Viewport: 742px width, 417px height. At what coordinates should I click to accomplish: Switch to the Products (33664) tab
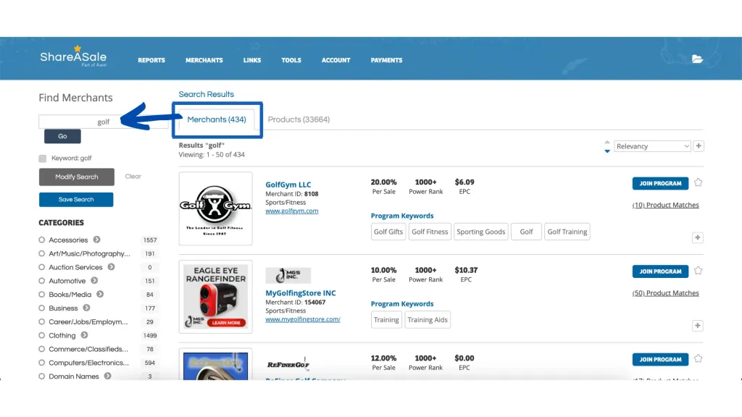tap(299, 119)
